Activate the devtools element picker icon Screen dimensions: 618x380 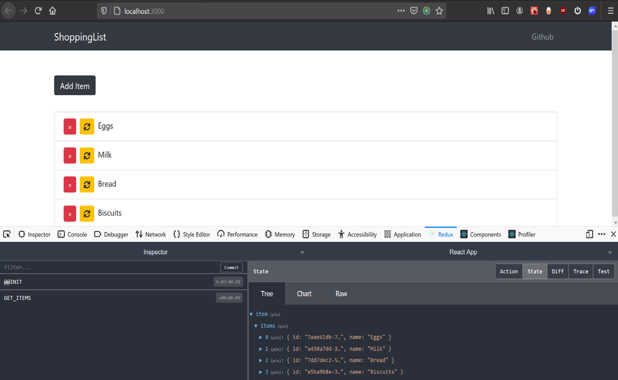click(7, 234)
